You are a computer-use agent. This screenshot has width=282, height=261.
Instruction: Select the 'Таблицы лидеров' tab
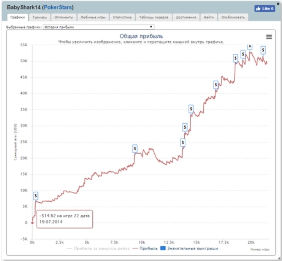coord(153,18)
